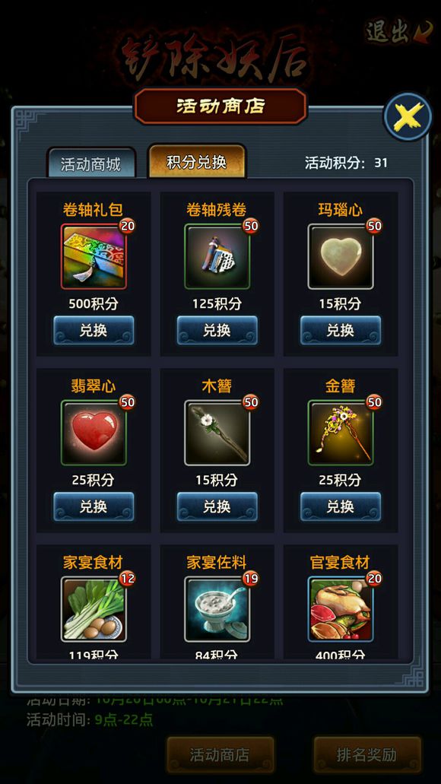The image size is (441, 784).
Task: Tap the 卷轴礼包 rainbow scroll box icon
Action: point(94,256)
